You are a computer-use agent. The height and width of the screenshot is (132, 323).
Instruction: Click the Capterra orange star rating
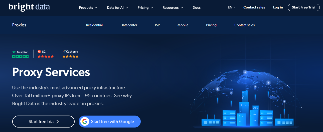click(x=70, y=57)
